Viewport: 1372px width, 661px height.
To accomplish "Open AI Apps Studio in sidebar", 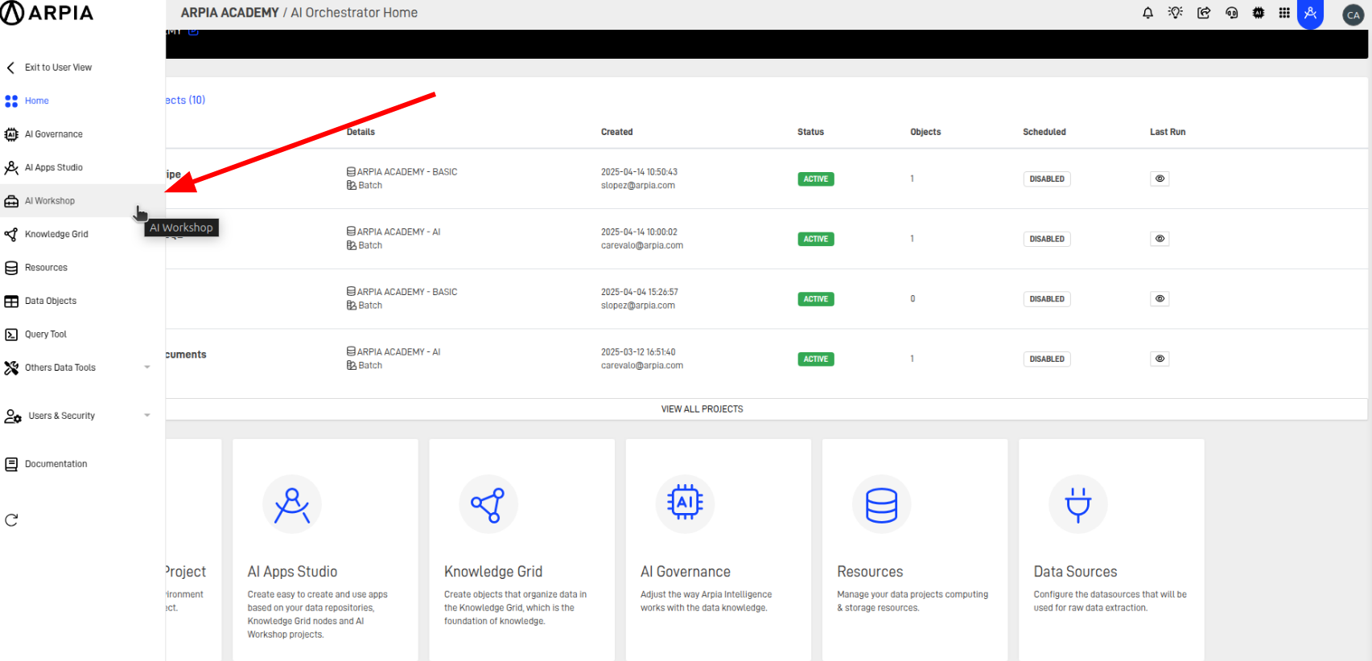I will click(54, 167).
